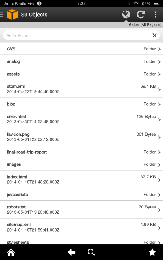This screenshot has width=163, height=260.
Task: Tap the search magnifier in bottom bar
Action: click(91, 252)
